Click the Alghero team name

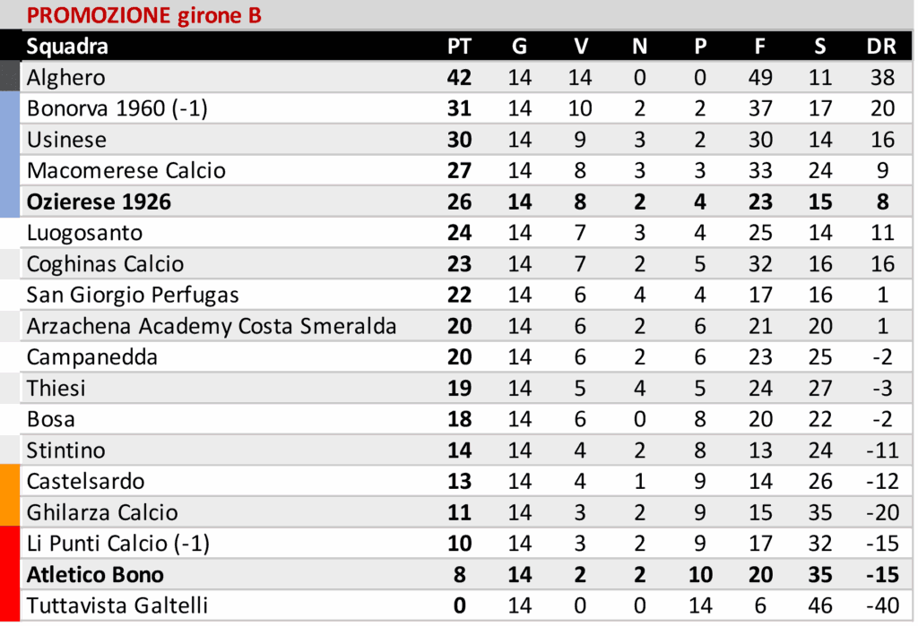pos(65,78)
